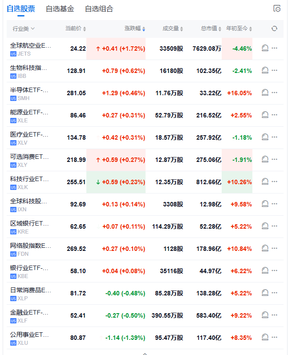Open the watchlist settings icon
The image size is (288, 355).
(x=277, y=8)
